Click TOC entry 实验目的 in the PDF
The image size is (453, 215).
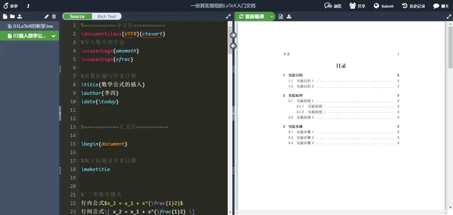click(295, 75)
